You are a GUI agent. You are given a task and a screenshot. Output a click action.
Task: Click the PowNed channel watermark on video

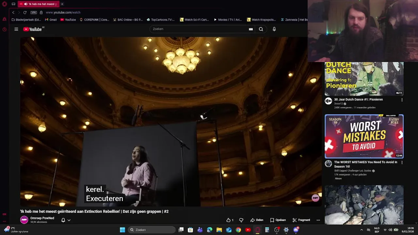[315, 198]
